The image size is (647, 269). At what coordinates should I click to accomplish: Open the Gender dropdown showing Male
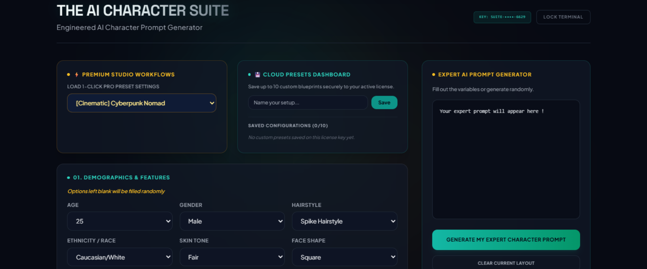pyautogui.click(x=232, y=221)
